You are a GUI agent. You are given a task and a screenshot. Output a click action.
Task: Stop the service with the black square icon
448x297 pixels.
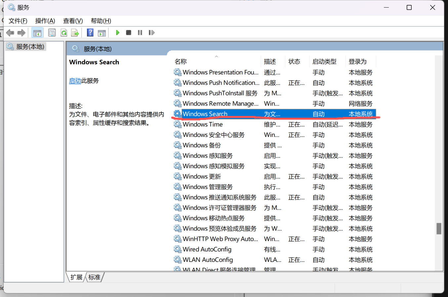pos(129,32)
